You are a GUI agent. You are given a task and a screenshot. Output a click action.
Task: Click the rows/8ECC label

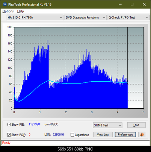click(51, 124)
